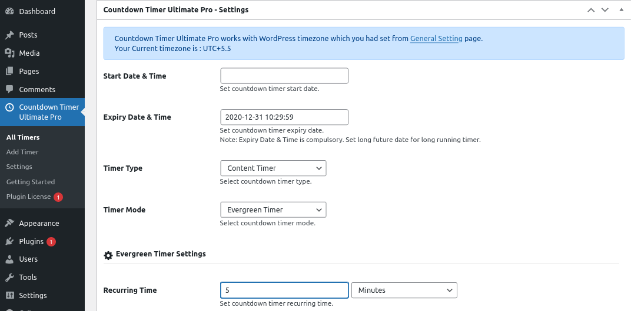Follow the General Setting link

436,39
